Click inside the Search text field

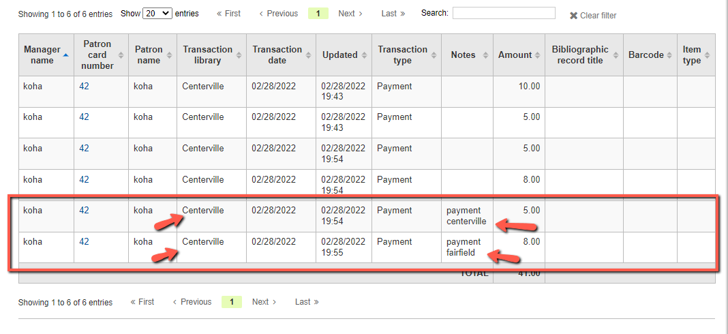tap(504, 14)
